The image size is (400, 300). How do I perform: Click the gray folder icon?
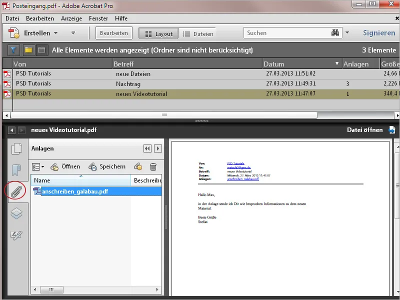(x=42, y=50)
